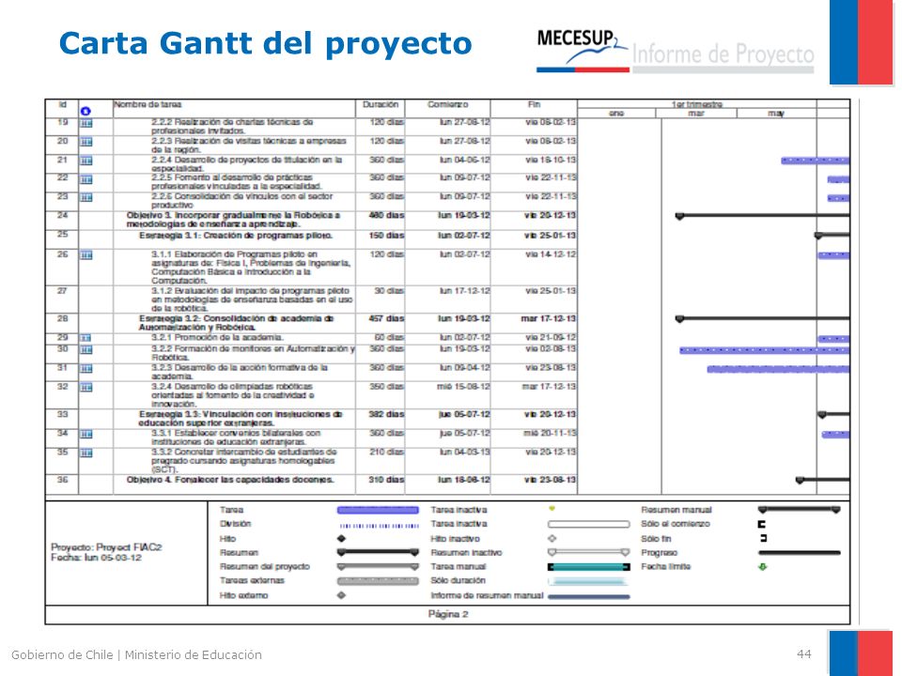The width and height of the screenshot is (902, 676).
Task: Select the Objetivo 3 summary bar
Action: pos(763,216)
